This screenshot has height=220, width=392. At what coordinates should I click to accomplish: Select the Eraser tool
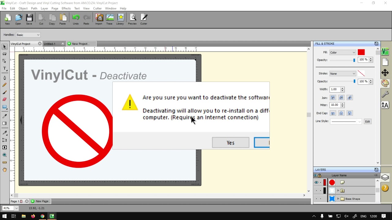[5, 99]
